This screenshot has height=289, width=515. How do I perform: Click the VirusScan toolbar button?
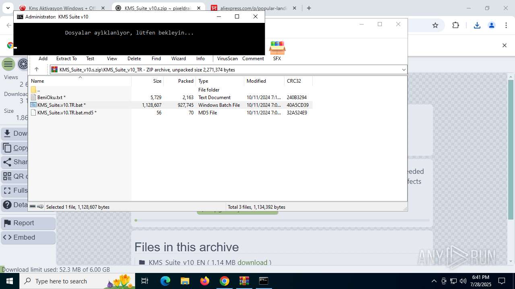227,59
